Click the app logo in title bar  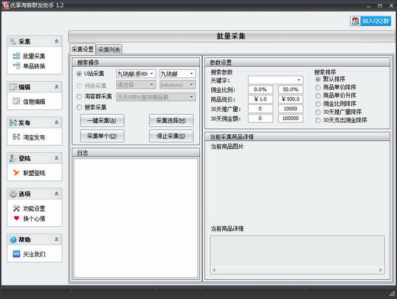pos(6,5)
